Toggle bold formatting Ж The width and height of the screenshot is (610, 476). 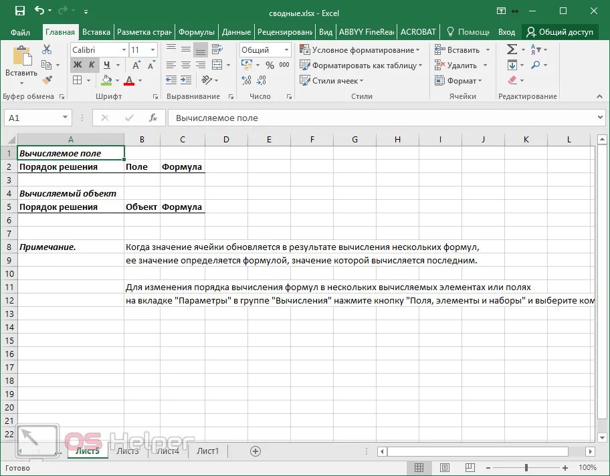pyautogui.click(x=78, y=65)
